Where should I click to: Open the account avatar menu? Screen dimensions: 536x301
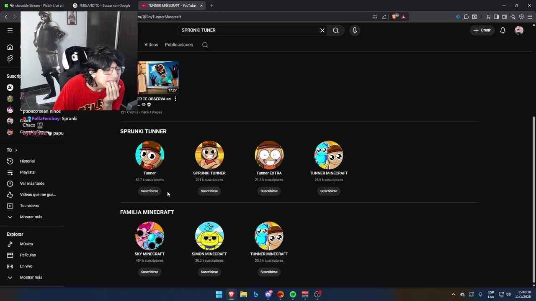coord(519,30)
